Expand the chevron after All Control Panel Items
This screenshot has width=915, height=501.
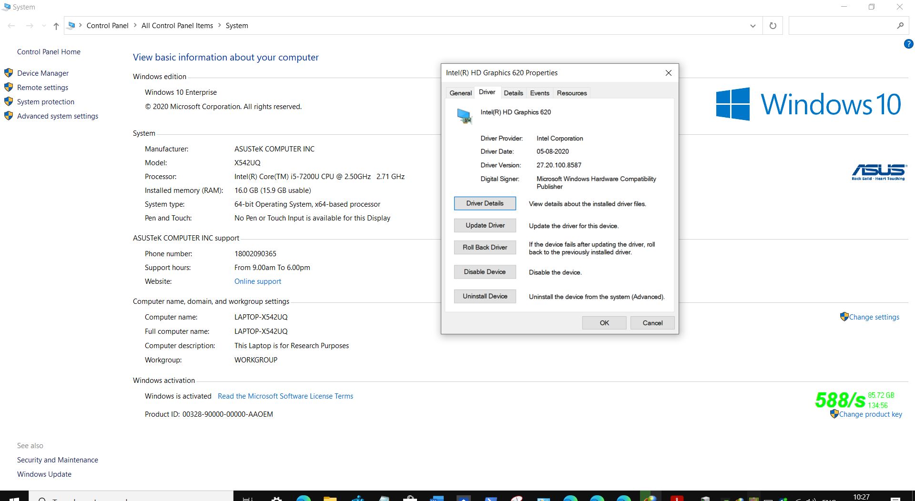pyautogui.click(x=220, y=25)
